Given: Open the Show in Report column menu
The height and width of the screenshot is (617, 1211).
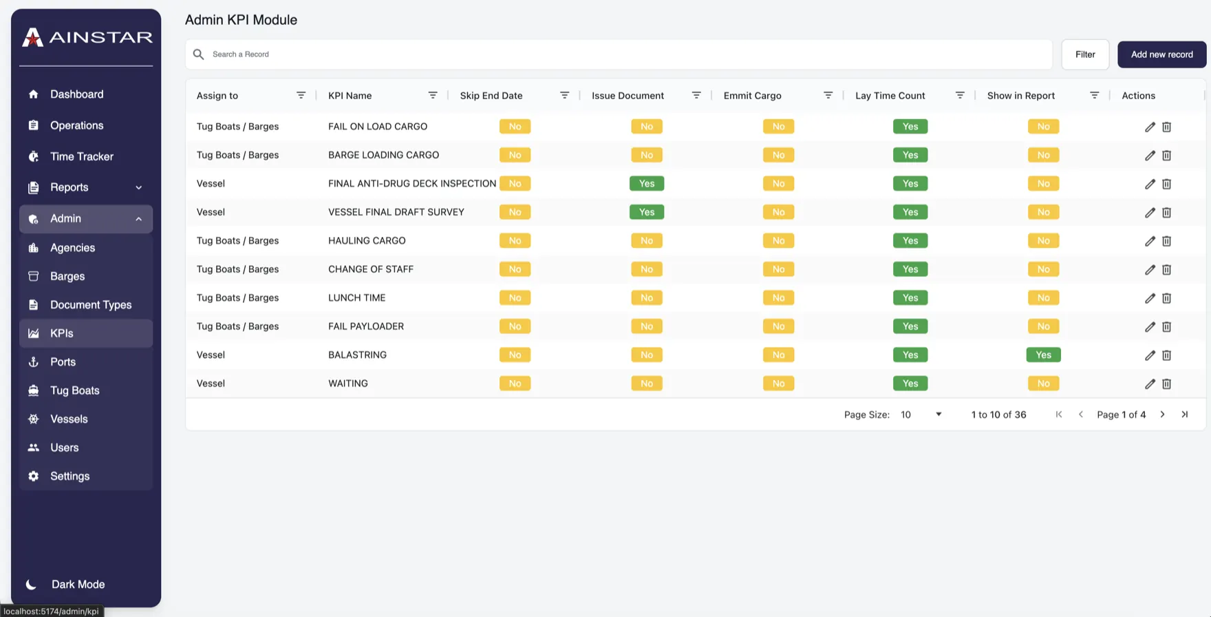Looking at the screenshot, I should coord(1094,95).
